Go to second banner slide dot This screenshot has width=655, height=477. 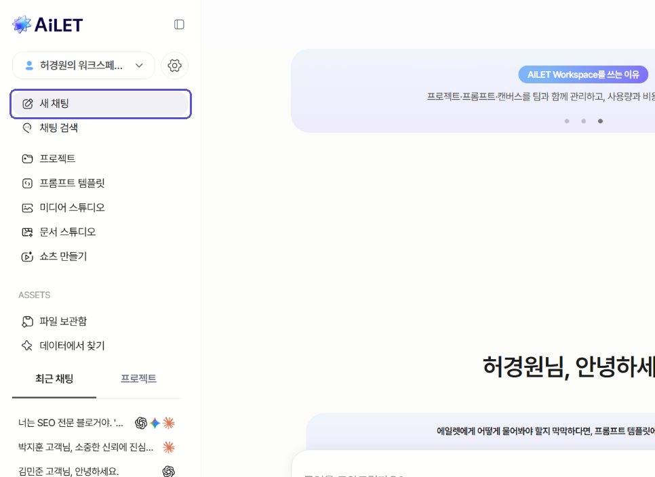point(584,121)
